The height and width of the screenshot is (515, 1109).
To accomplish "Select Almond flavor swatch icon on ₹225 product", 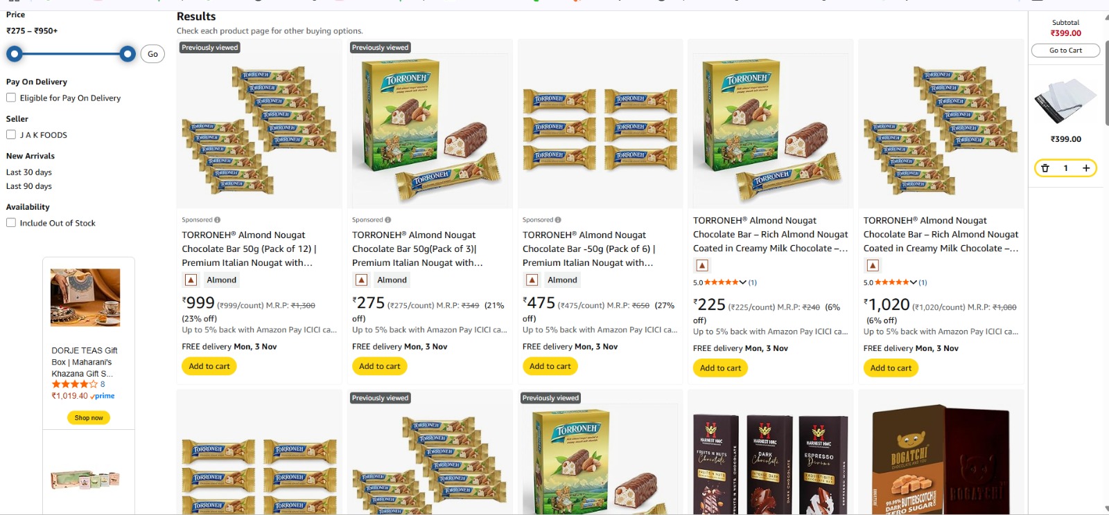I will tap(702, 266).
